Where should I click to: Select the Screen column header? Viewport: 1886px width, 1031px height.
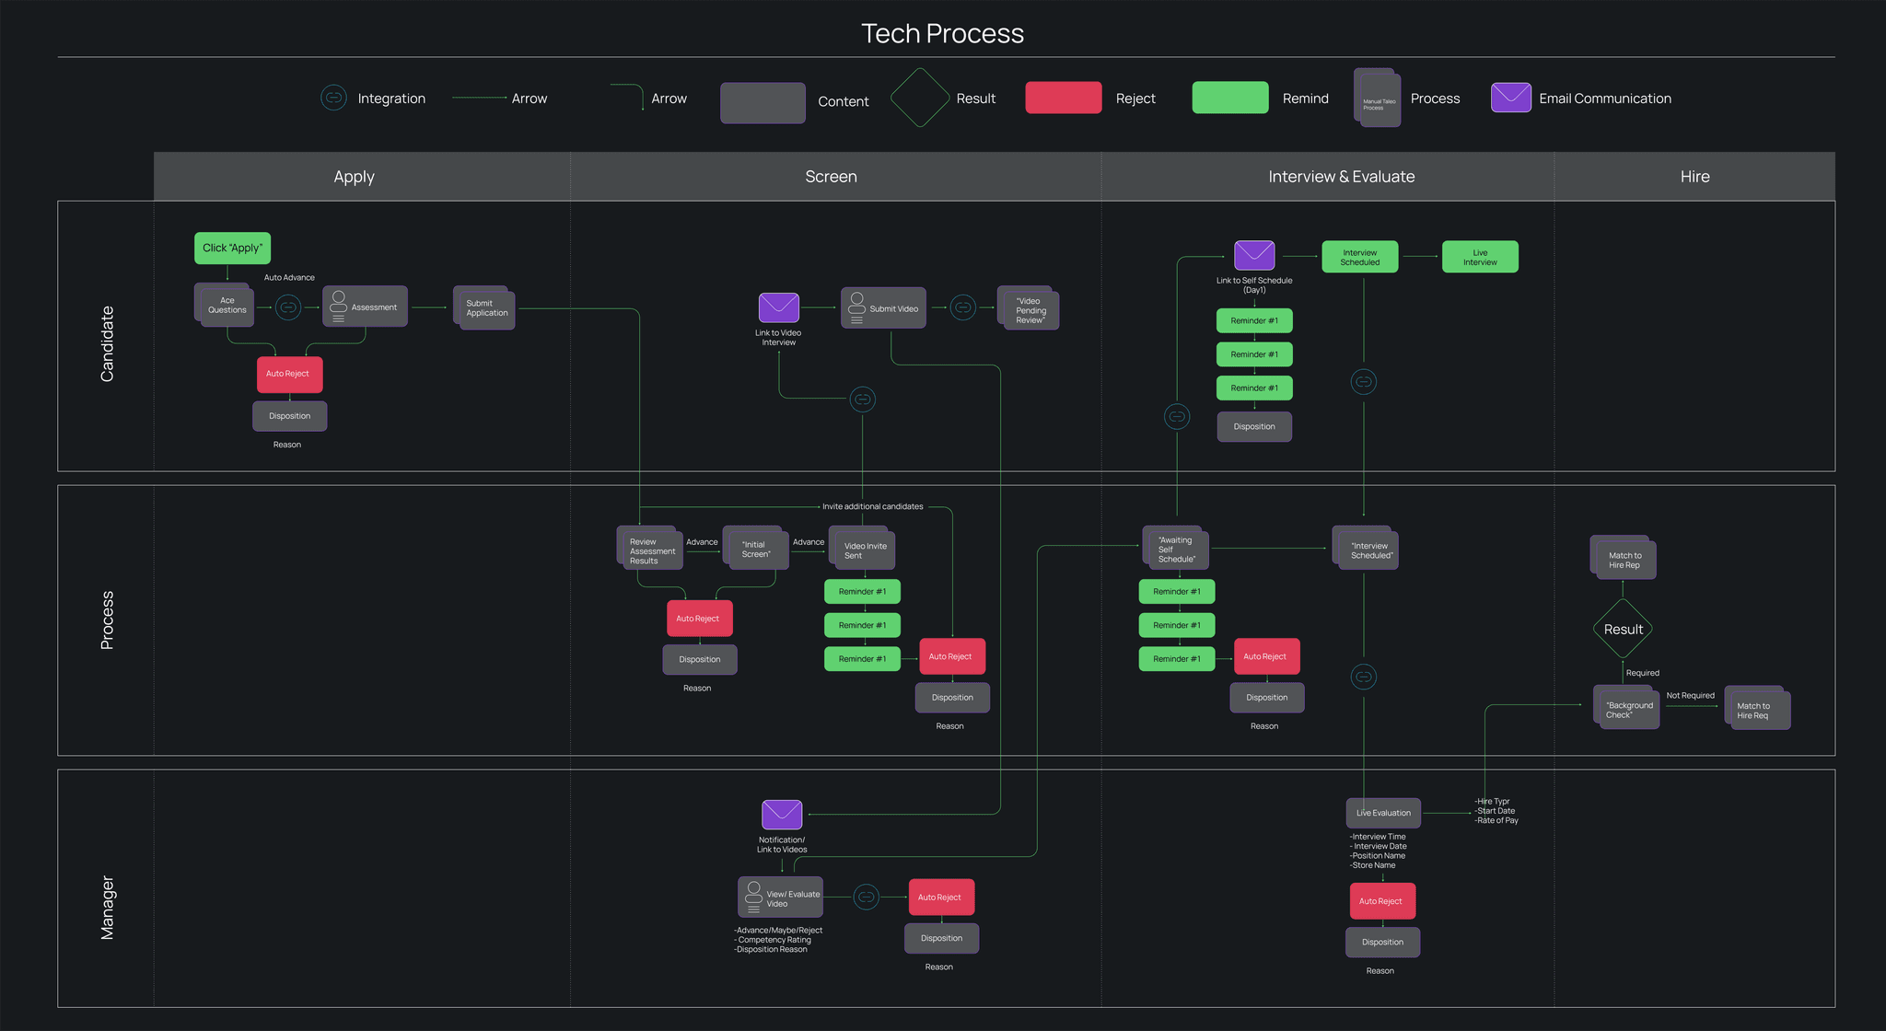[x=831, y=177]
